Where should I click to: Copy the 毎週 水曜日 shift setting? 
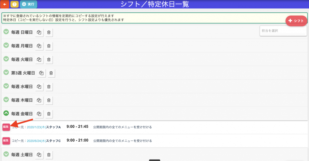[x=39, y=87]
